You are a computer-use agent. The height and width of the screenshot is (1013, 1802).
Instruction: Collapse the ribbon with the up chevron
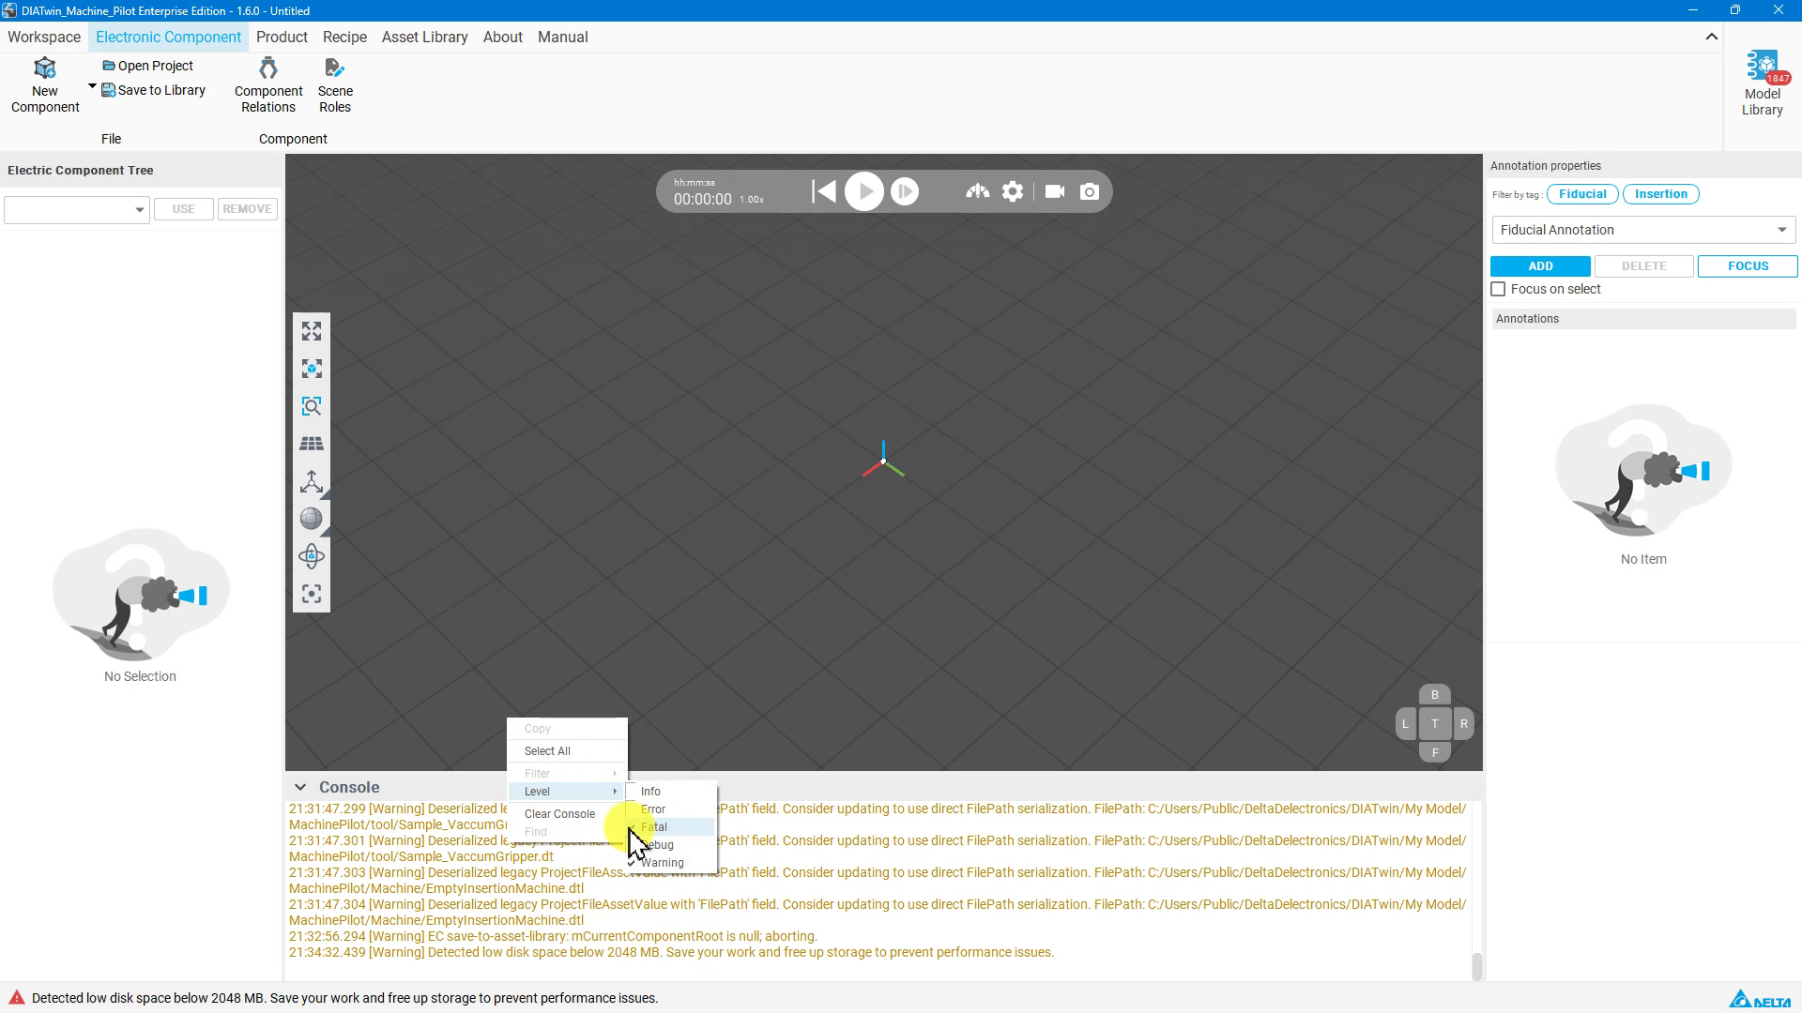point(1711,37)
